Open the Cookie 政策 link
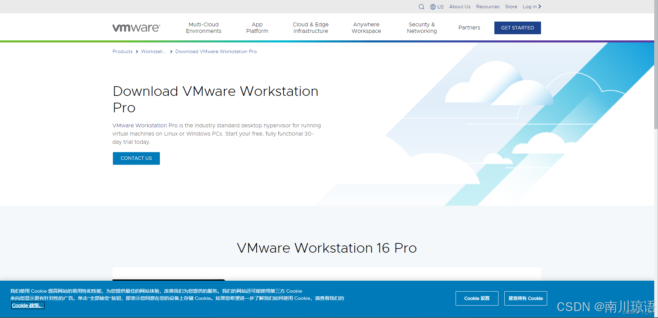 point(27,305)
